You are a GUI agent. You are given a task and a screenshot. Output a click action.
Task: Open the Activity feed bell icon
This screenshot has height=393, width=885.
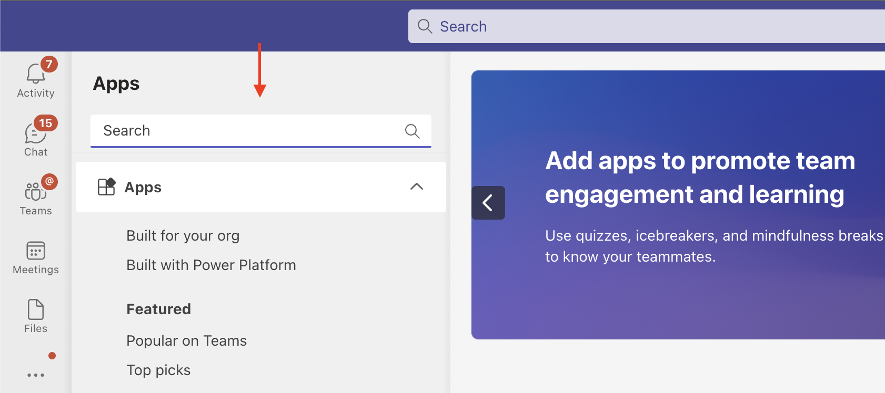[x=35, y=74]
